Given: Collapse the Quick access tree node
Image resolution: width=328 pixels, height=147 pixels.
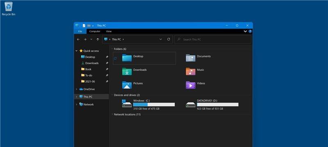Looking at the screenshot, I should (76, 51).
